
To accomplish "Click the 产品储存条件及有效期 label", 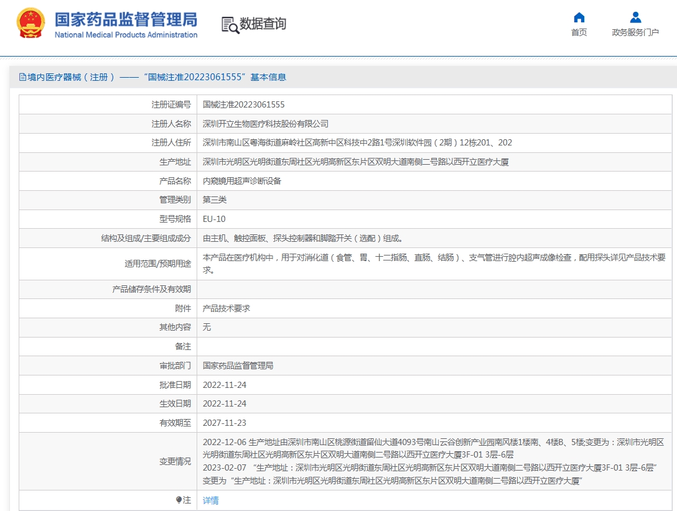I will [152, 289].
